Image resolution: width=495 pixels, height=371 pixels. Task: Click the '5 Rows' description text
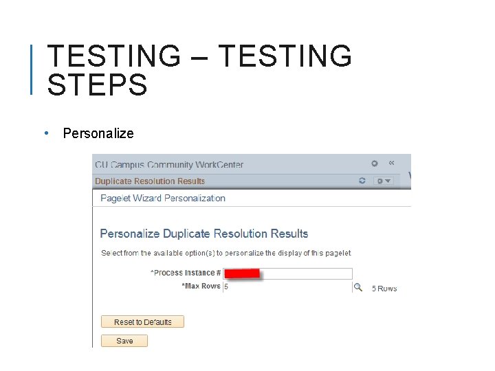384,289
